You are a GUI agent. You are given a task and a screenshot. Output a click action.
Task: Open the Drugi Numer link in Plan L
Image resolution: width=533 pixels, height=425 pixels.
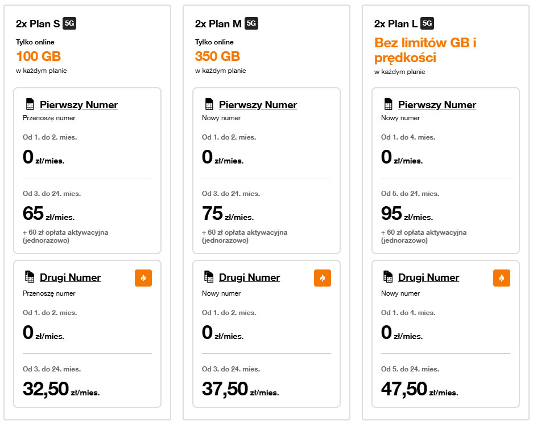[x=428, y=277]
